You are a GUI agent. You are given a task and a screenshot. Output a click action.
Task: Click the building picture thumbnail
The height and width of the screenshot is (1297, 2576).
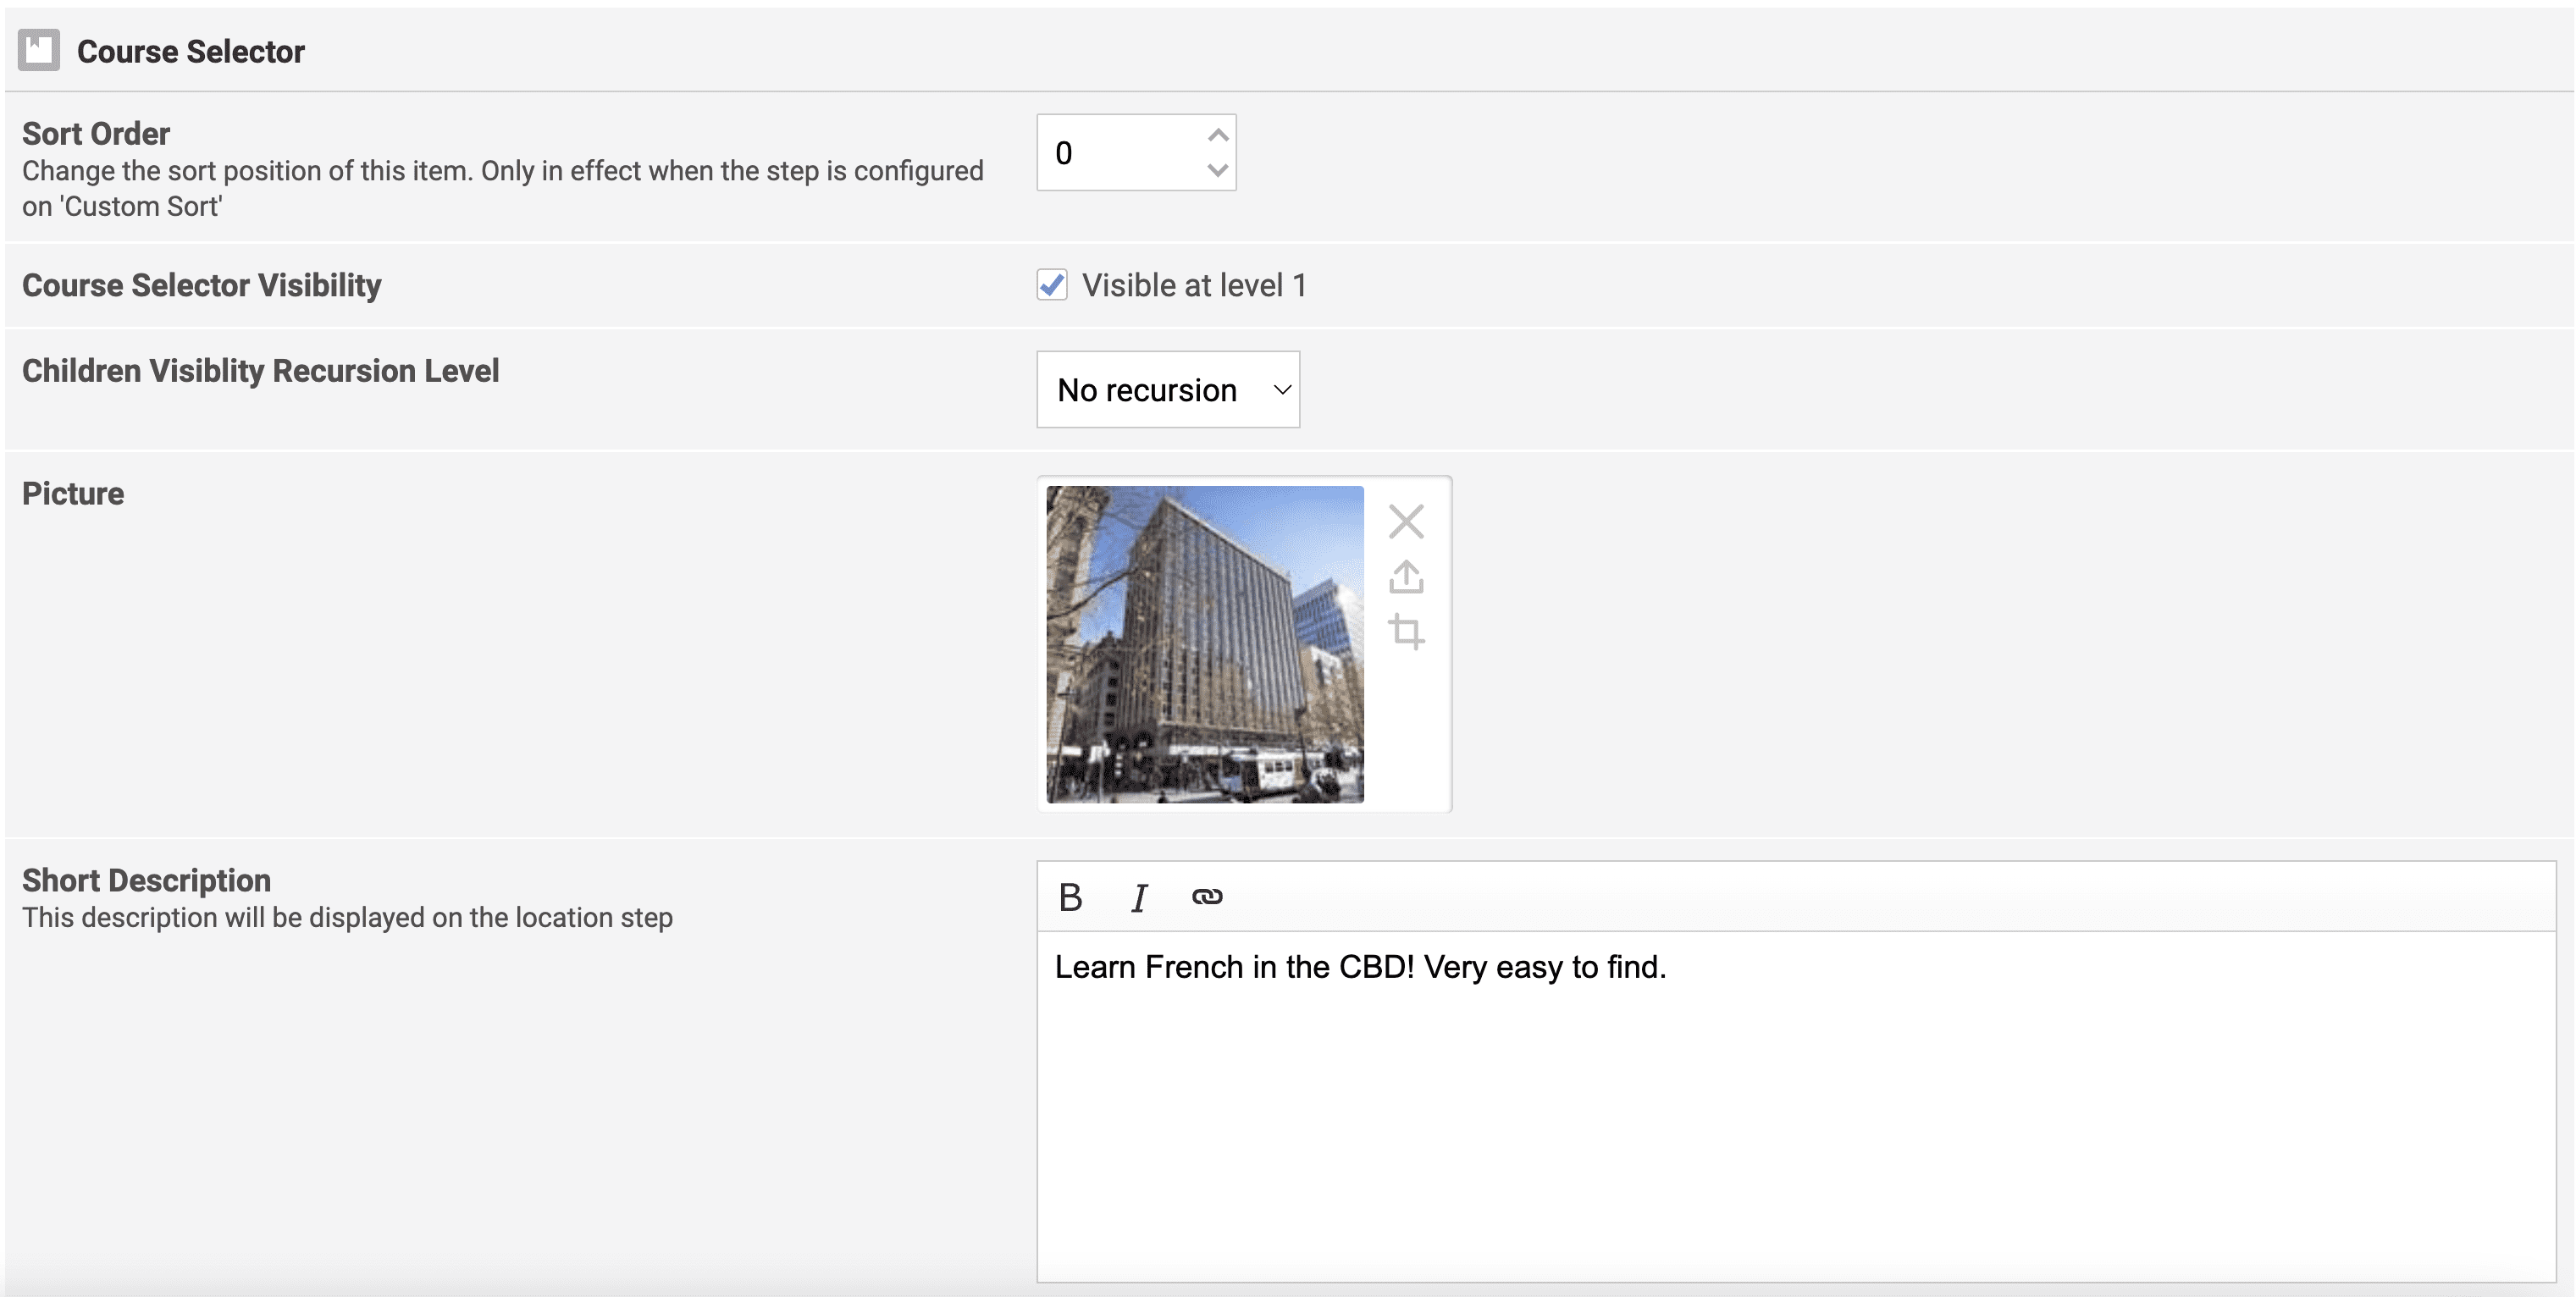[1205, 644]
